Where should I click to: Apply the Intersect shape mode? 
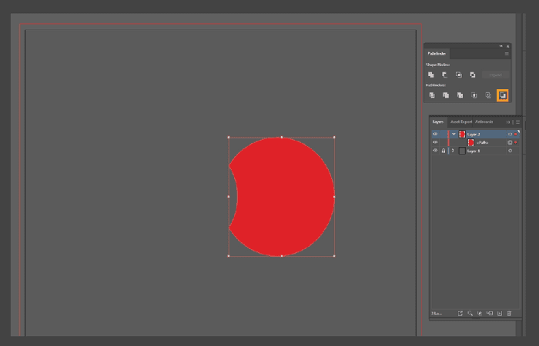tap(459, 75)
